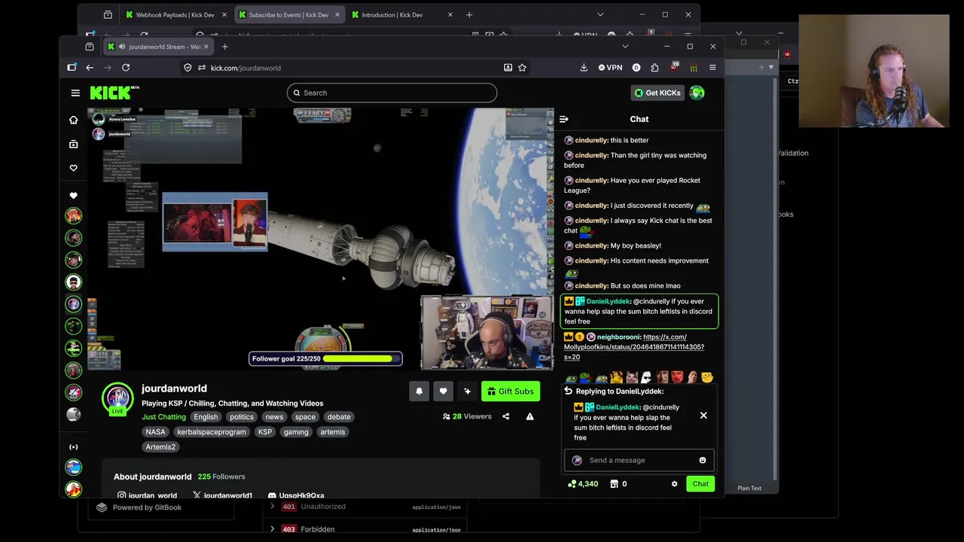Open the jourdanworld1 X profile link
This screenshot has width=964, height=542.
pyautogui.click(x=222, y=495)
